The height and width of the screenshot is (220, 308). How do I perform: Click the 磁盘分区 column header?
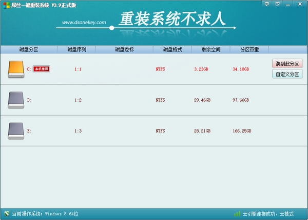(29, 49)
